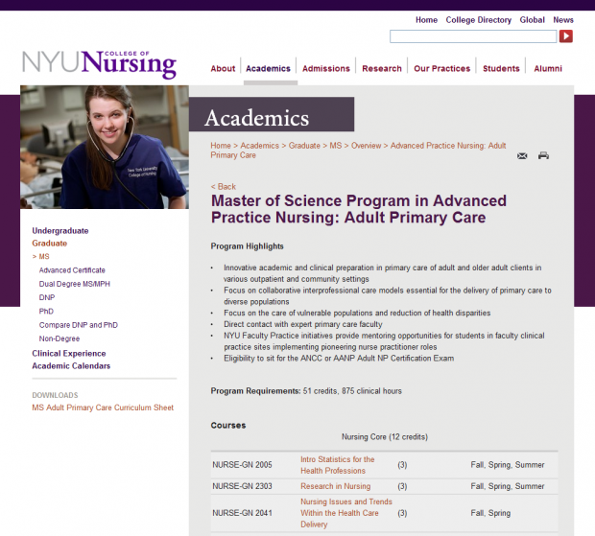Click the email this page envelope icon
This screenshot has width=595, height=536.
[x=522, y=155]
